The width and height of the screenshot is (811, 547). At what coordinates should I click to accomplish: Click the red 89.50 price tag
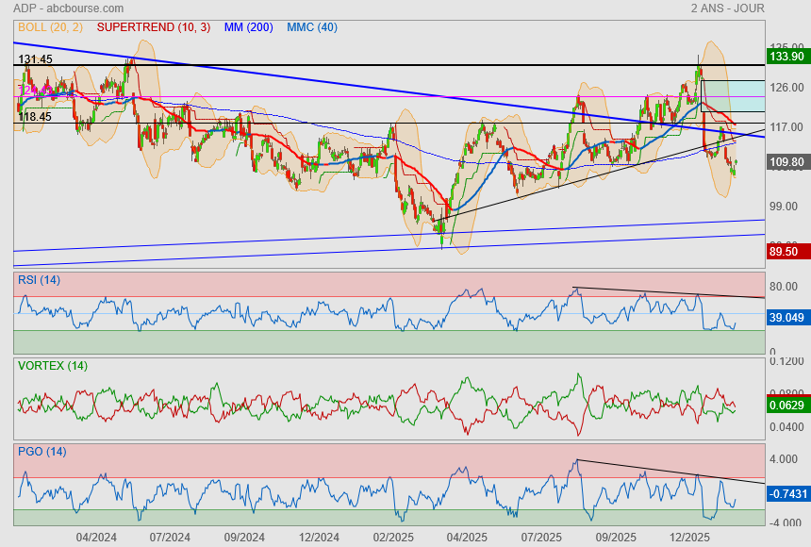coord(785,252)
